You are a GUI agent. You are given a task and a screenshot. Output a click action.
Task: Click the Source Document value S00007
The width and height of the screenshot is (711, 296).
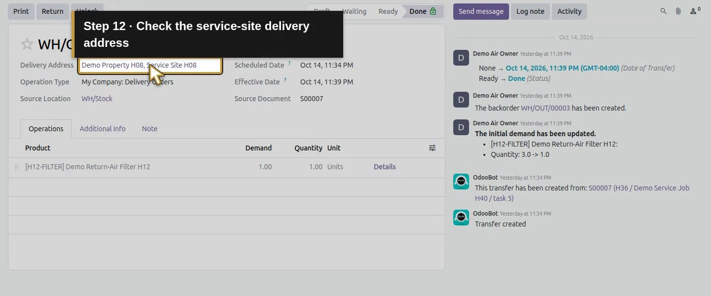(x=312, y=99)
